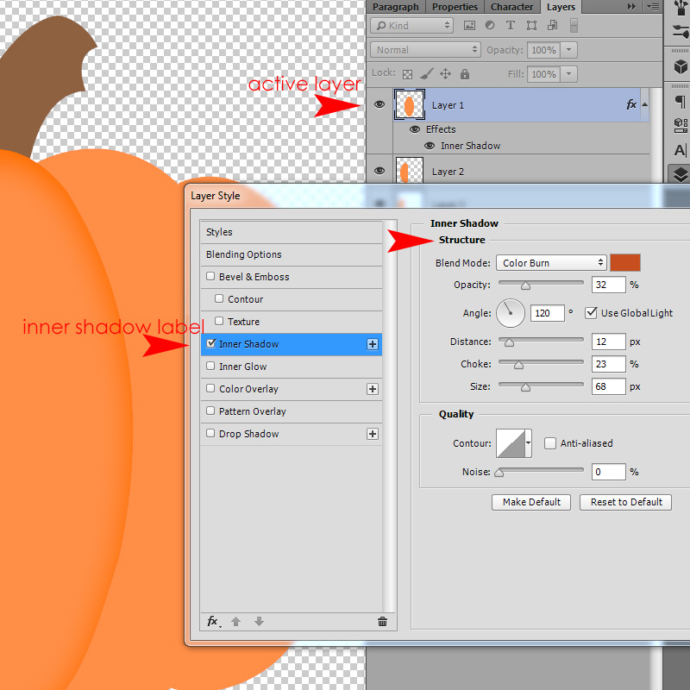The height and width of the screenshot is (690, 690).
Task: Enable the Bevel & Emboss checkbox
Action: (x=210, y=276)
